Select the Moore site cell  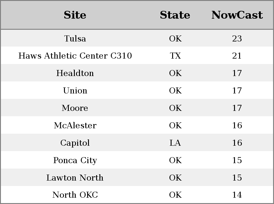(x=75, y=108)
